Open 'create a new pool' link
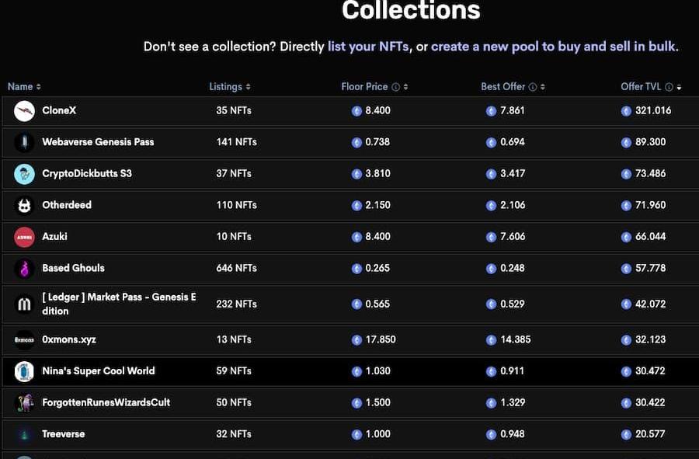The height and width of the screenshot is (459, 699). (554, 47)
